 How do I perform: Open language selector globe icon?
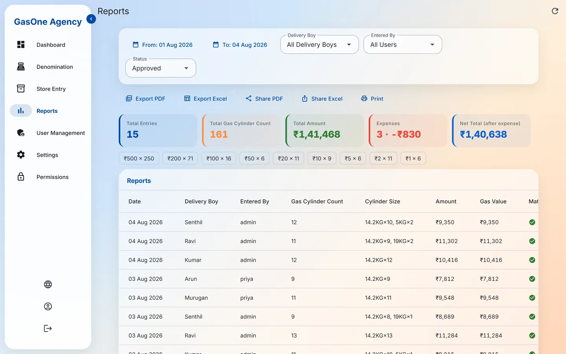48,284
